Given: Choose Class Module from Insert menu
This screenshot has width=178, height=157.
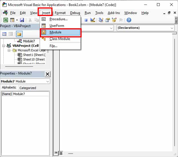Looking at the screenshot, I should pyautogui.click(x=60, y=39).
